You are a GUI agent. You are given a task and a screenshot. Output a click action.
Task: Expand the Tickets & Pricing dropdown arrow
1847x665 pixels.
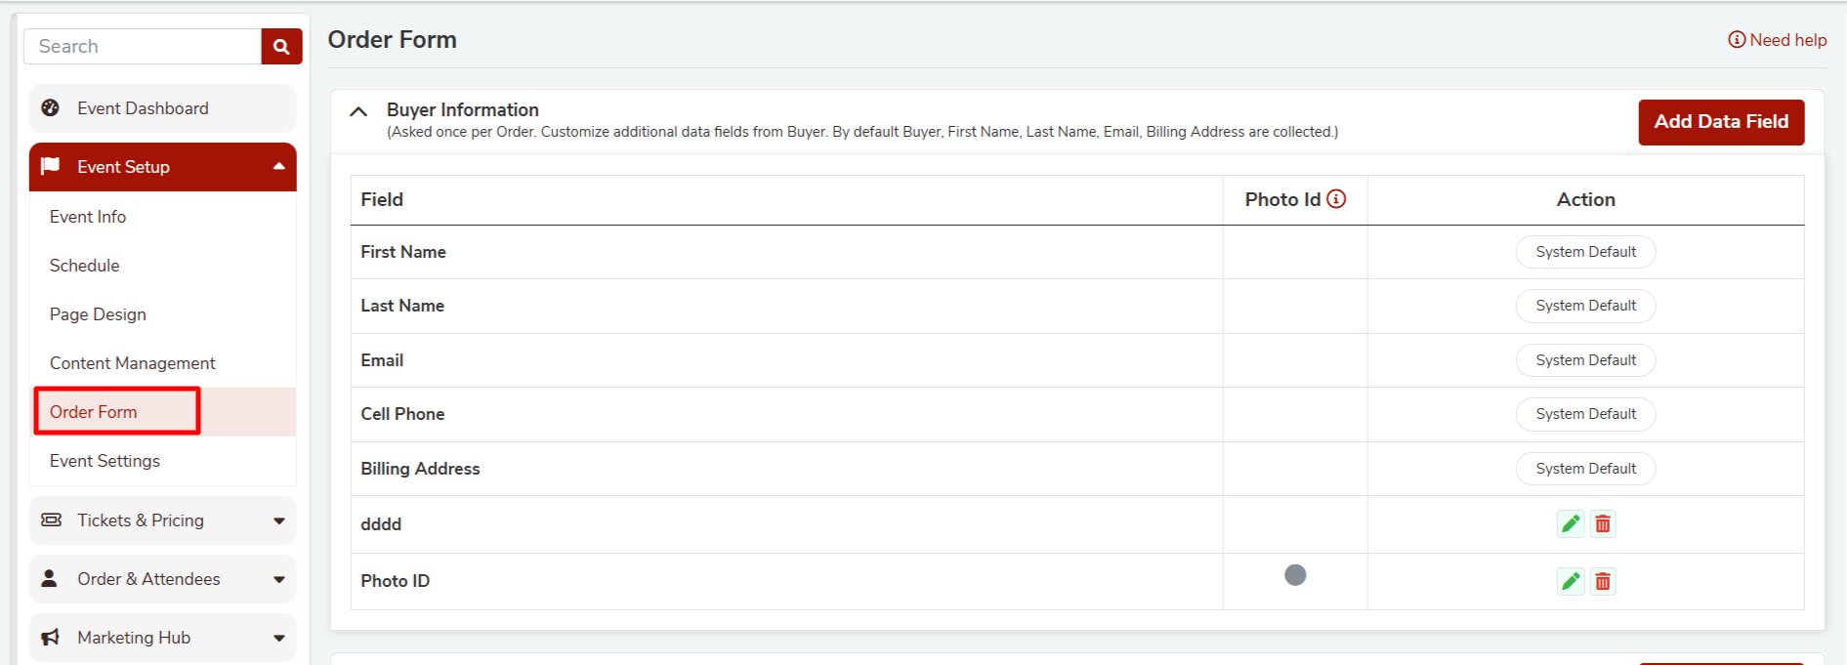tap(279, 521)
